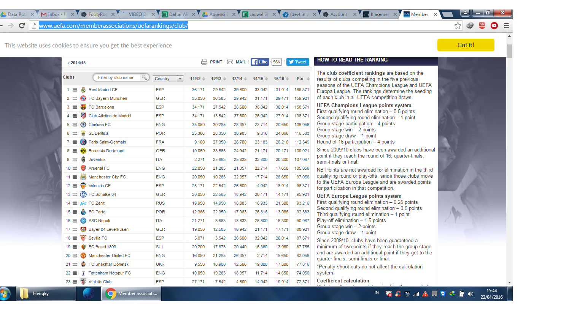The height and width of the screenshot is (328, 569).
Task: Click the SSC Napoli crest icon
Action: pos(83,221)
